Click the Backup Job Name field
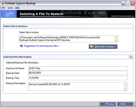136x107 pixels. coord(78,68)
